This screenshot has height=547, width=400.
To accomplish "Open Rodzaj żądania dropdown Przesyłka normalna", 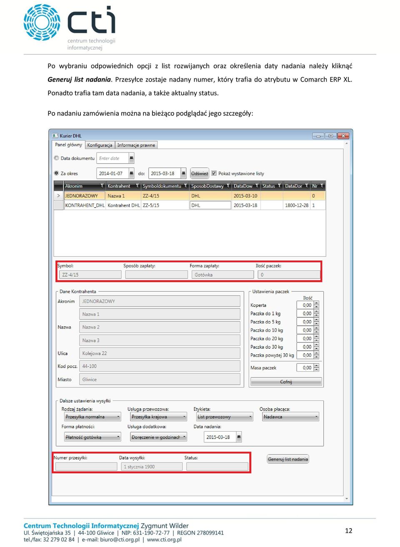I will tap(92, 417).
